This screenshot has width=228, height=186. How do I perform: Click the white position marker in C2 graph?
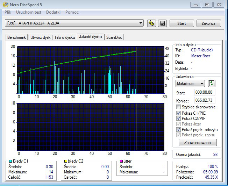point(136,127)
